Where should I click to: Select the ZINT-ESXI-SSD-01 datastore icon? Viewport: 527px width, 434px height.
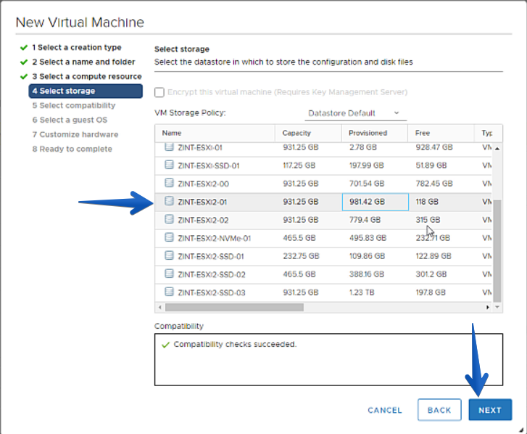coord(169,165)
